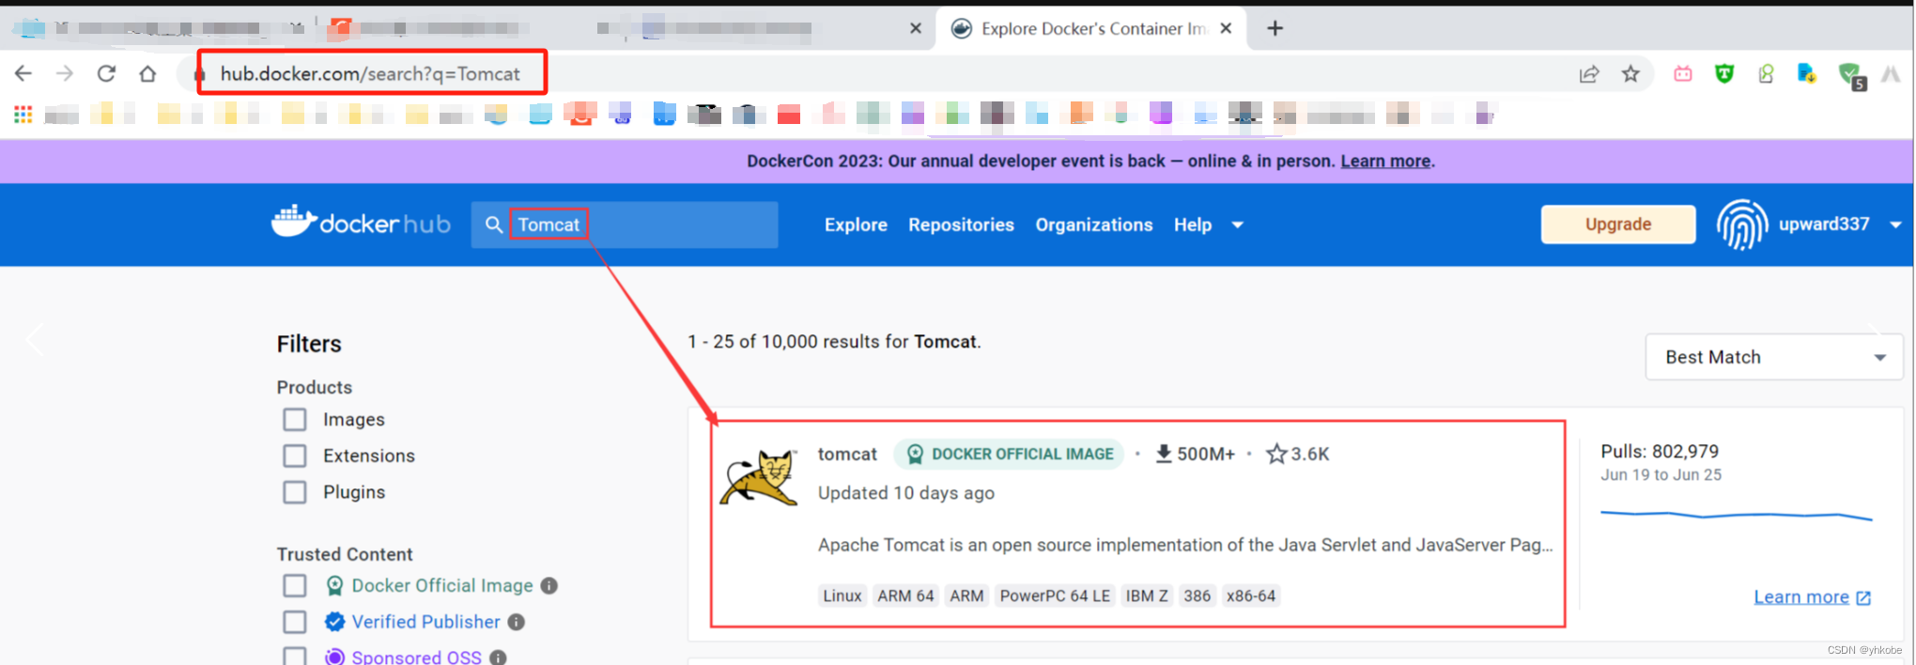Click the PowerPC 64 LE tag

1055,595
